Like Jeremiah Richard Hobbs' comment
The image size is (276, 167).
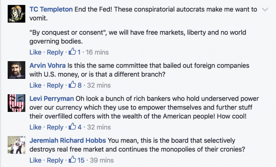[35, 160]
